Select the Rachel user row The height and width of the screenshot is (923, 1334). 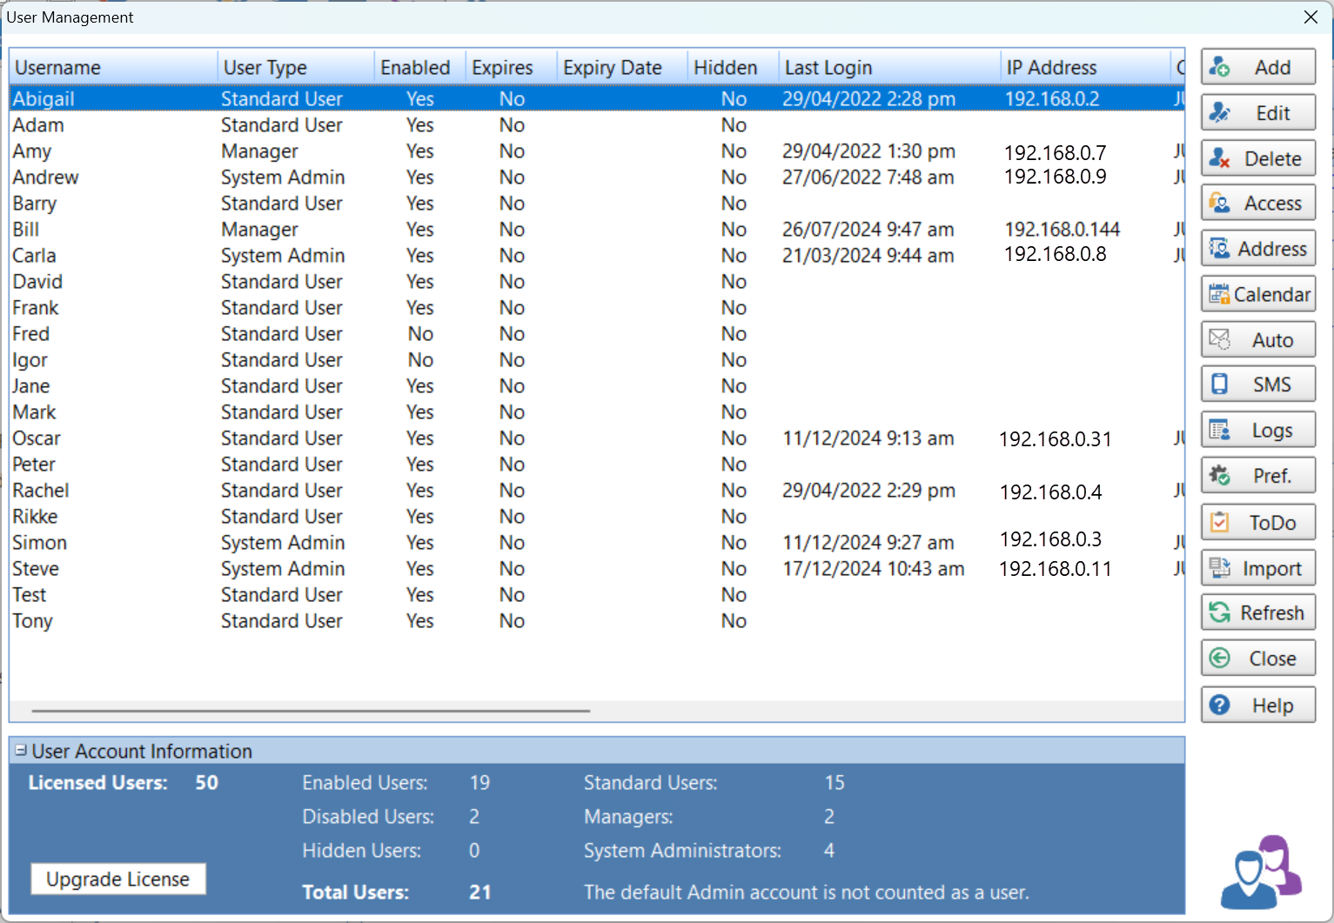pos(597,490)
